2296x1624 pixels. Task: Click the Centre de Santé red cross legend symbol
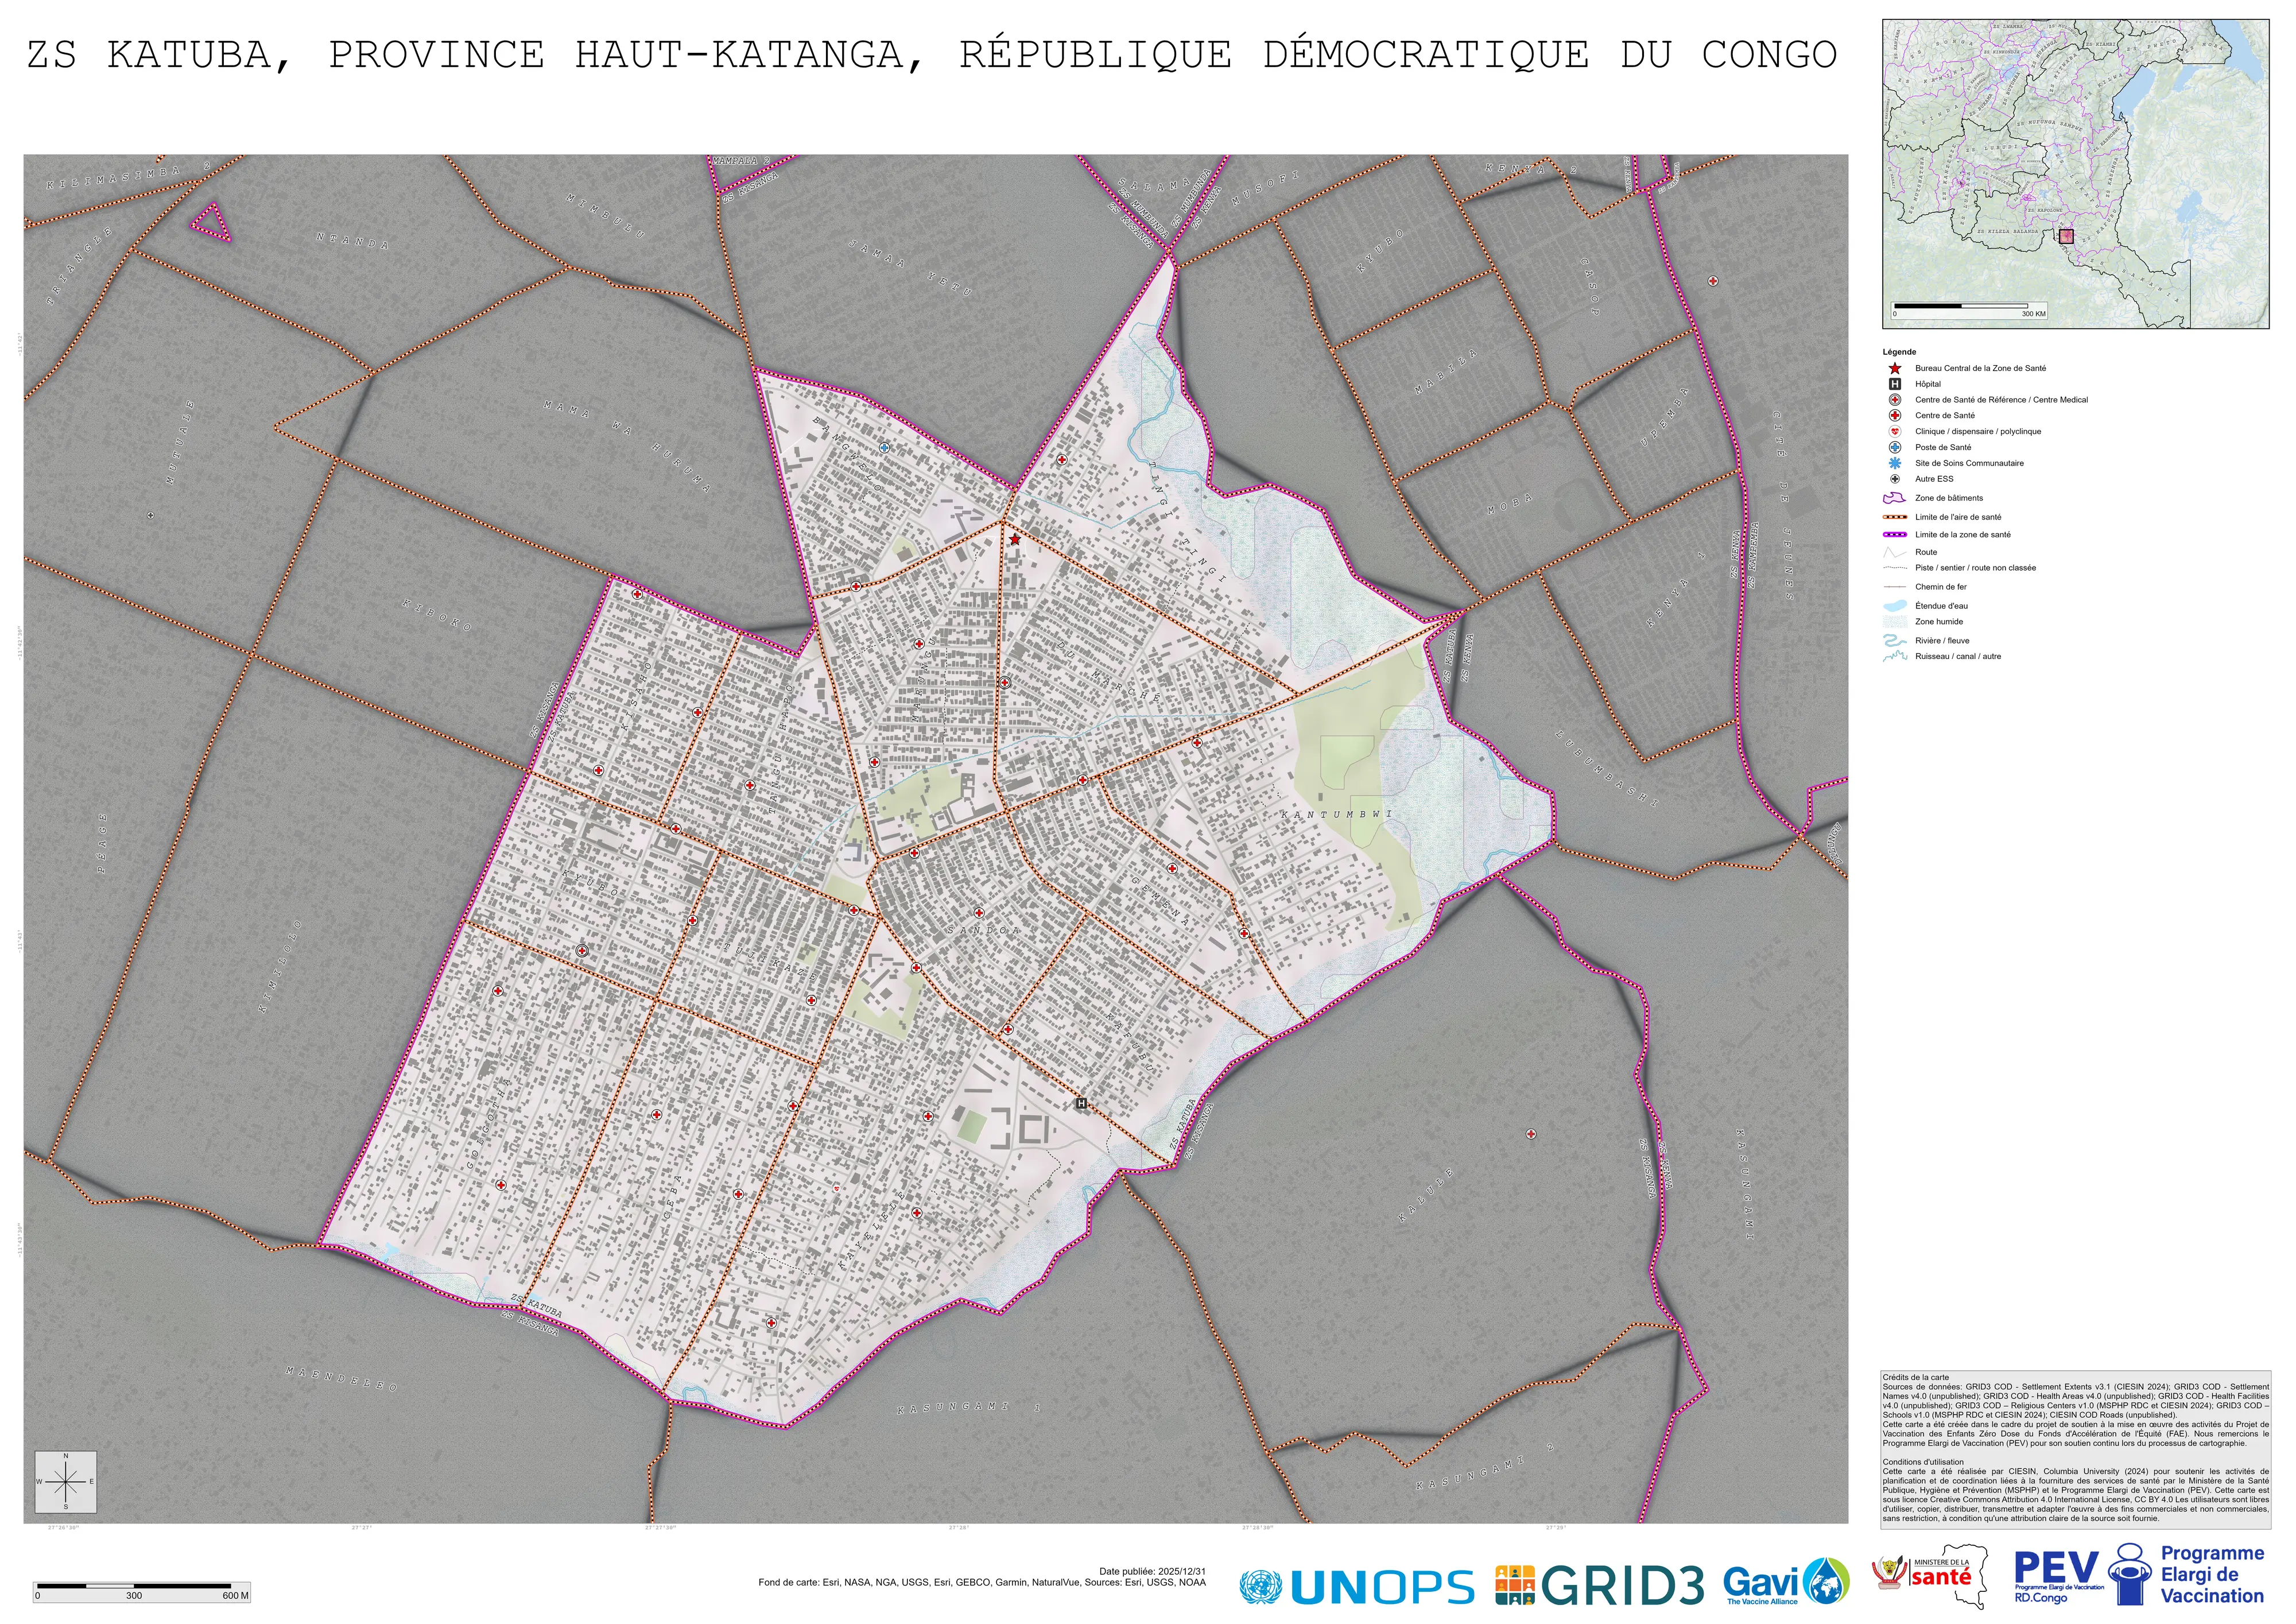(1895, 415)
